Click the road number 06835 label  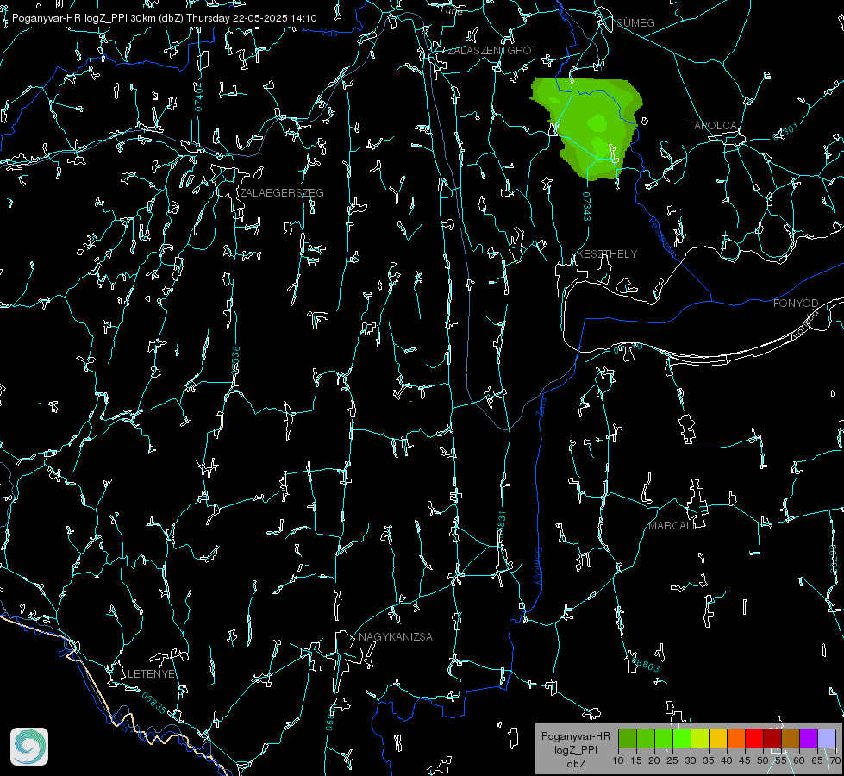pos(154,703)
